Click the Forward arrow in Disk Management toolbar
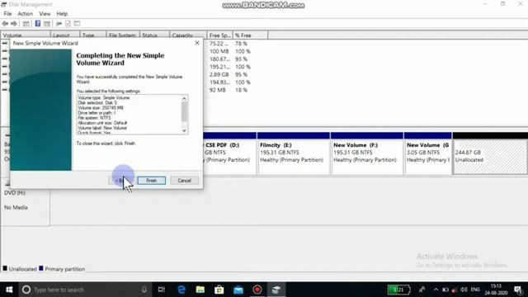This screenshot has width=528, height=297. 14,24
